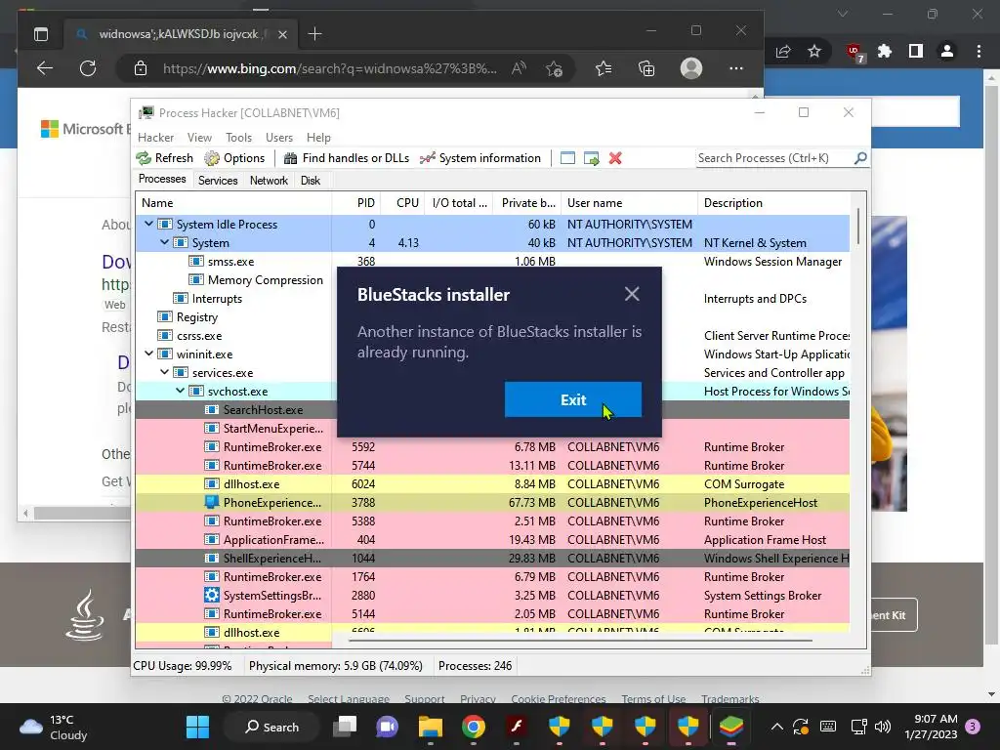Screen dimensions: 1000x750
Task: Open the Tools menu
Action: [x=238, y=137]
